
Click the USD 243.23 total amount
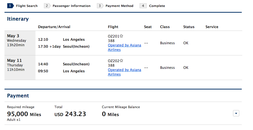tap(70, 114)
